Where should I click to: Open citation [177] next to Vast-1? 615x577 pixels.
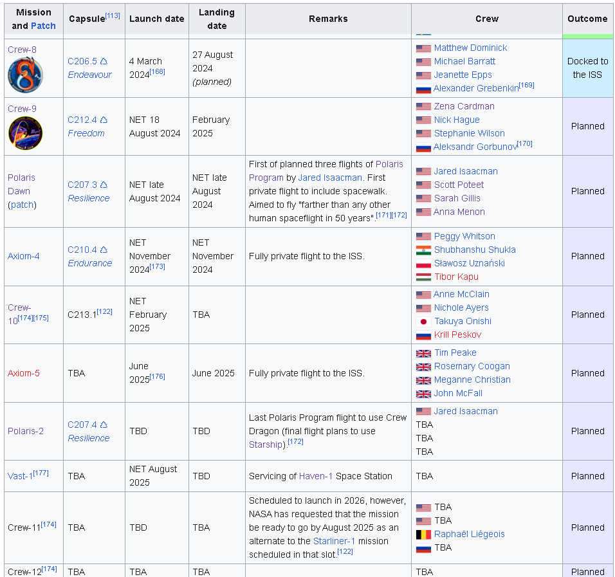pyautogui.click(x=41, y=473)
